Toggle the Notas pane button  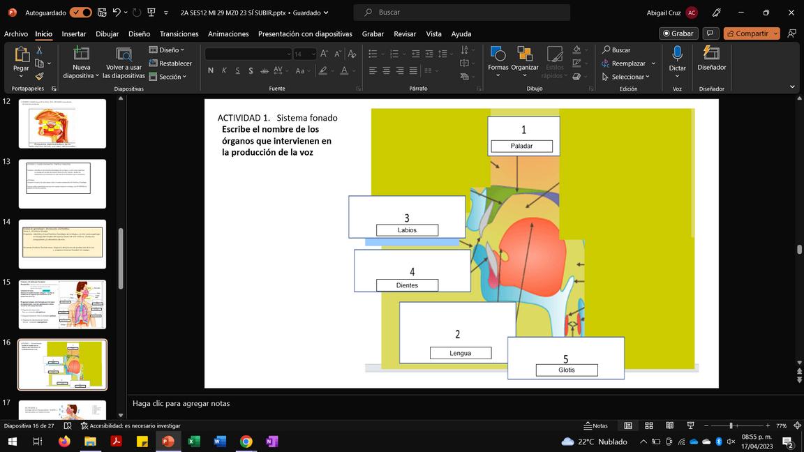tap(595, 425)
